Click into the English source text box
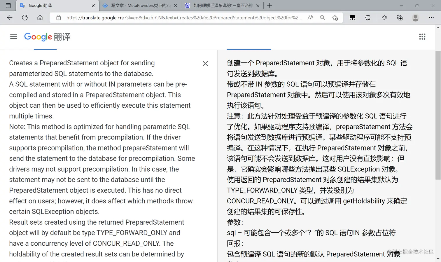The image size is (441, 262). pyautogui.click(x=102, y=158)
